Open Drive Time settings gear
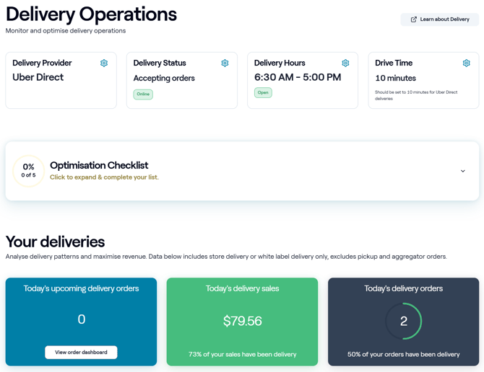 click(466, 63)
